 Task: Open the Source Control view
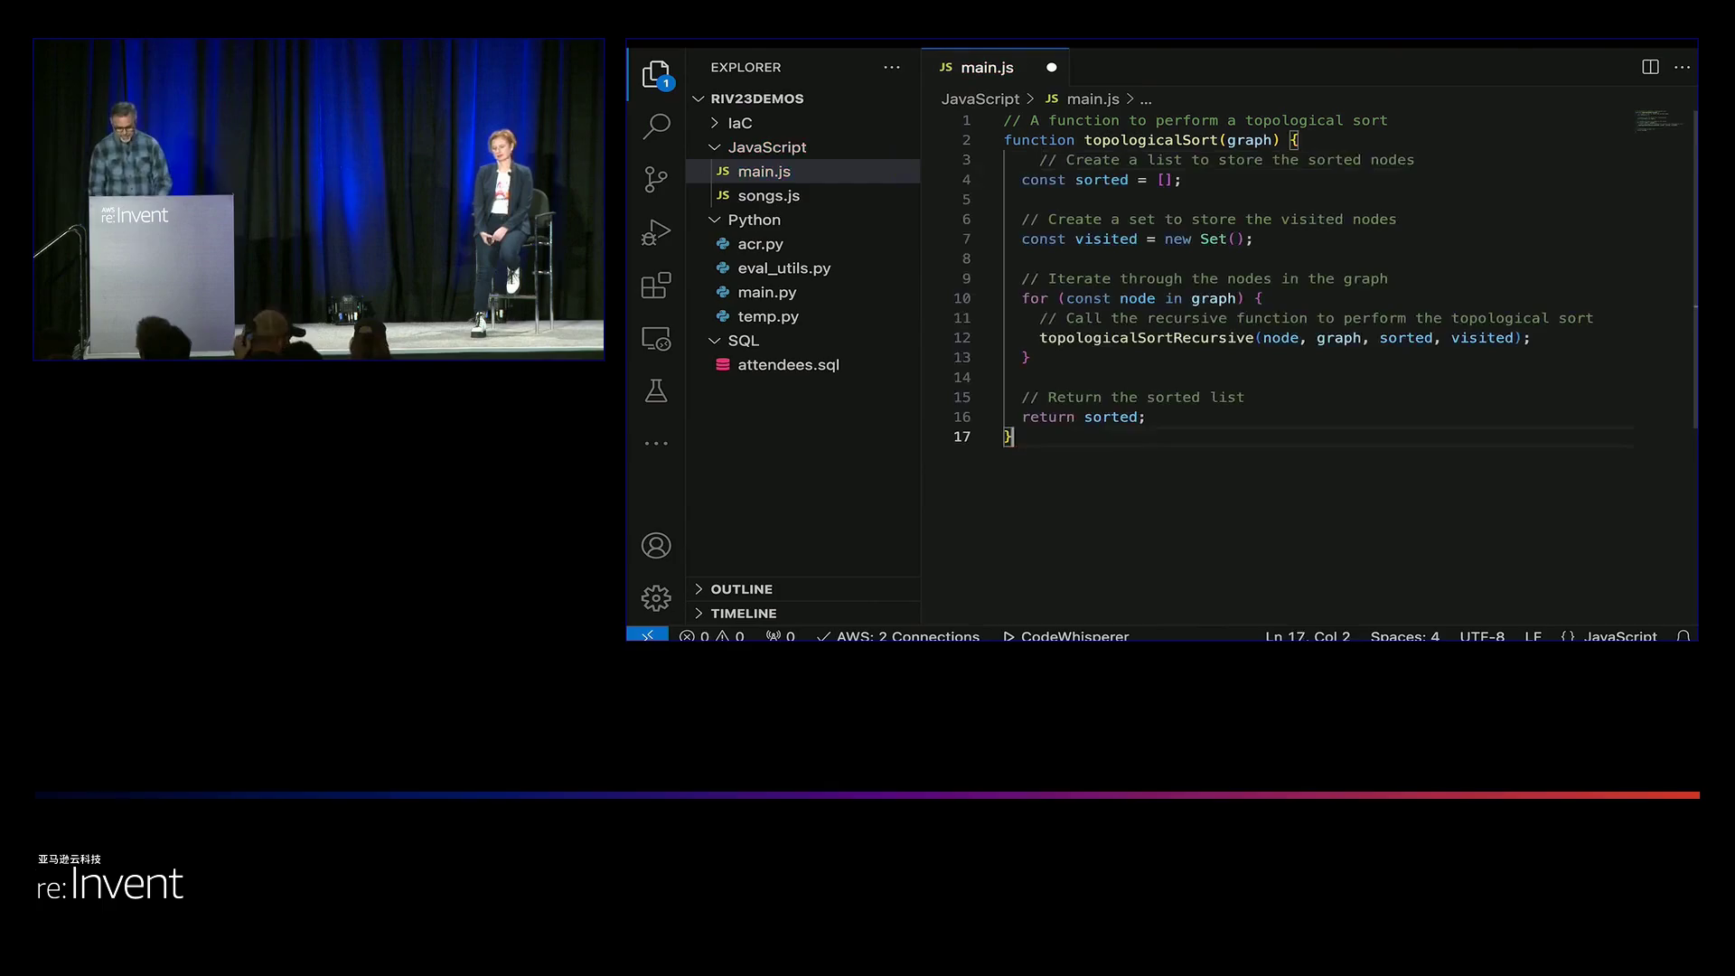click(656, 179)
